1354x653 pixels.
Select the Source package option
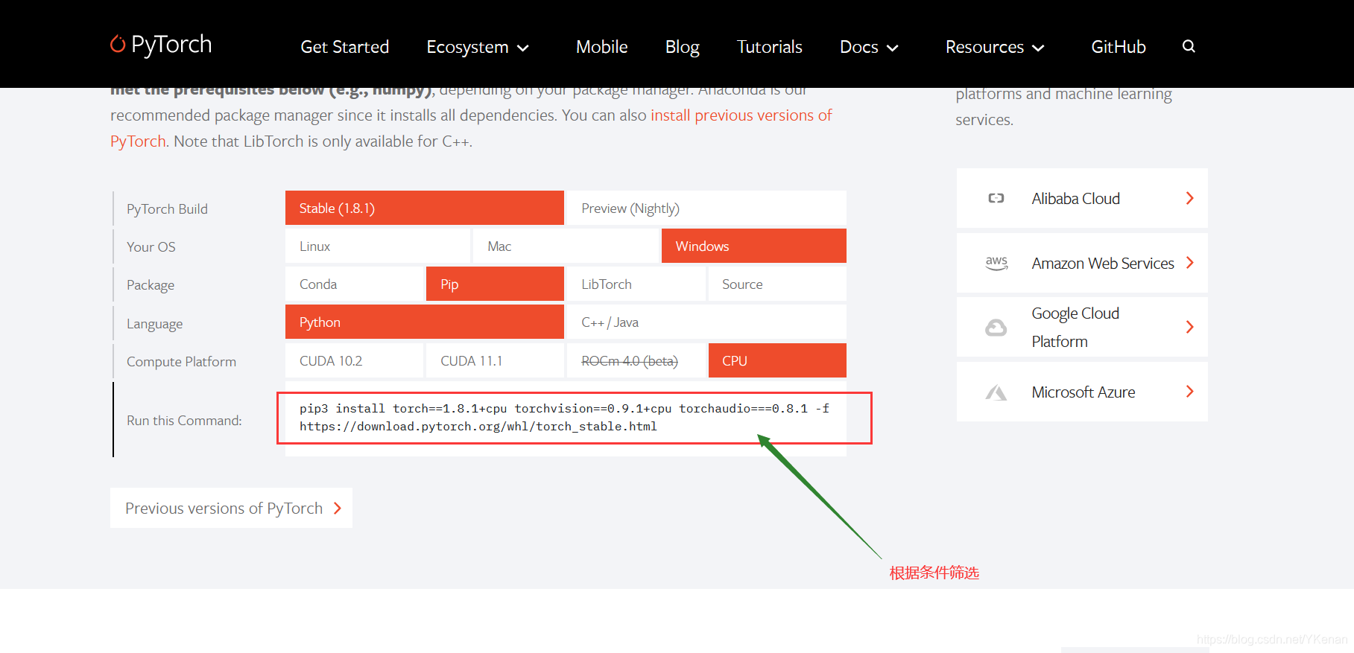pos(777,284)
